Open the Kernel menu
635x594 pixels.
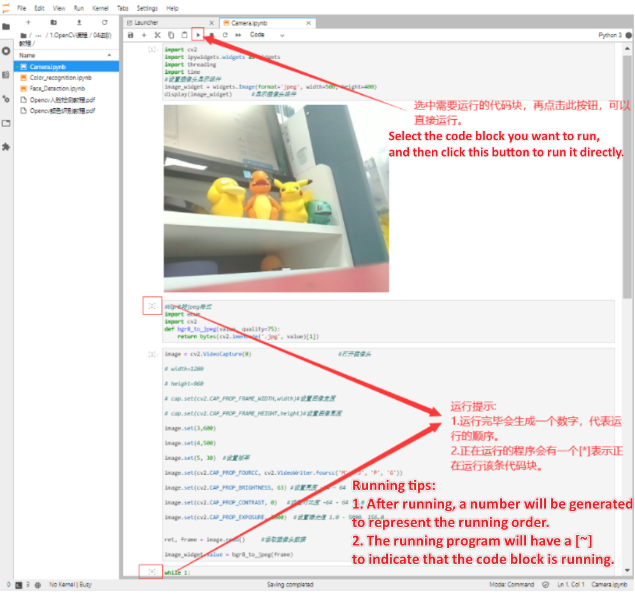tap(100, 8)
